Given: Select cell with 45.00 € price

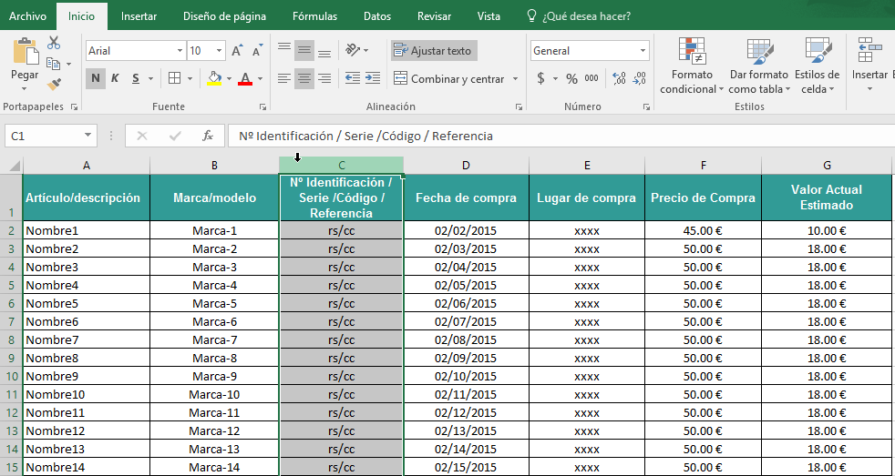Looking at the screenshot, I should (x=704, y=230).
